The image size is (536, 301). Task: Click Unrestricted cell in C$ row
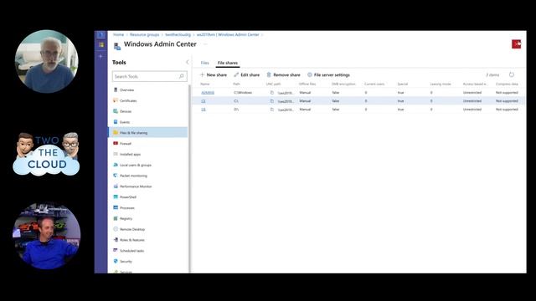(x=472, y=101)
